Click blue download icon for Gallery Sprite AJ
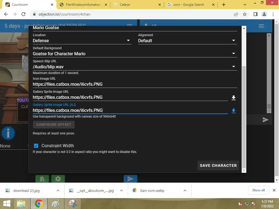279x209 pixels. tap(233, 111)
